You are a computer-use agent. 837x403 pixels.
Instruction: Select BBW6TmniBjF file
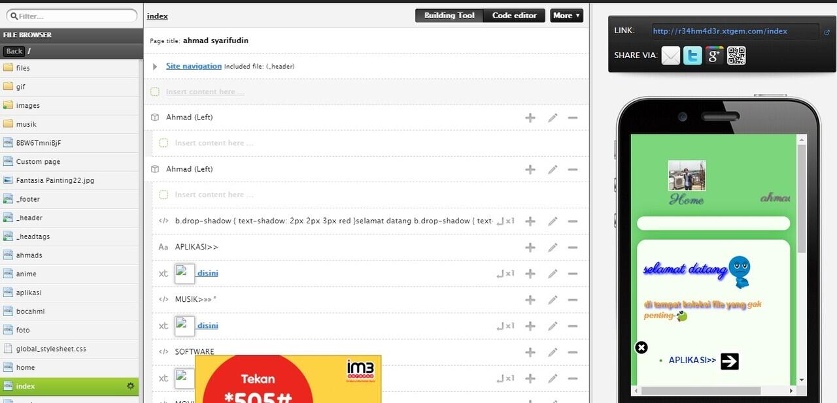point(69,143)
